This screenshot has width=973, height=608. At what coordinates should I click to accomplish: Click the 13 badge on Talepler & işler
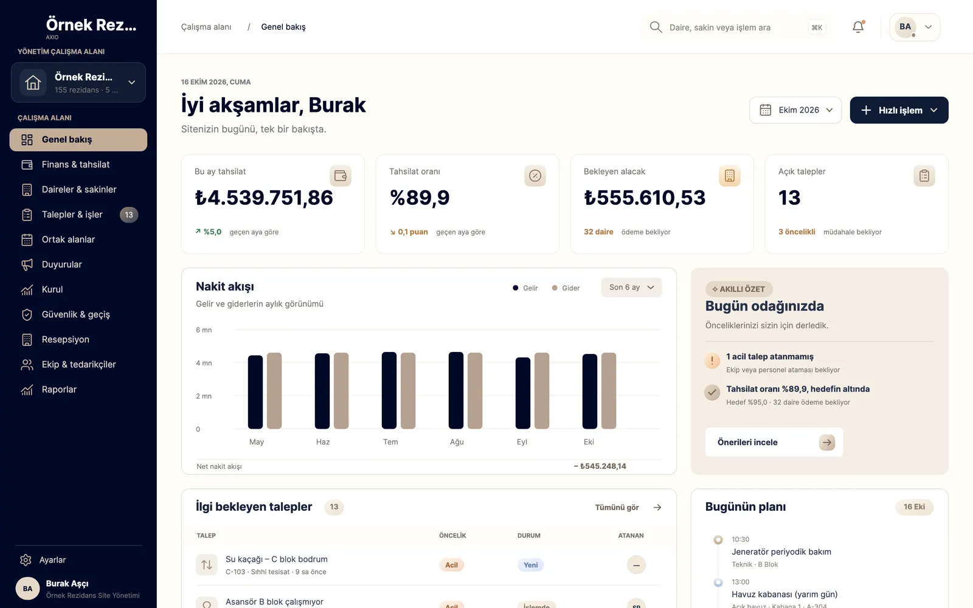[129, 215]
